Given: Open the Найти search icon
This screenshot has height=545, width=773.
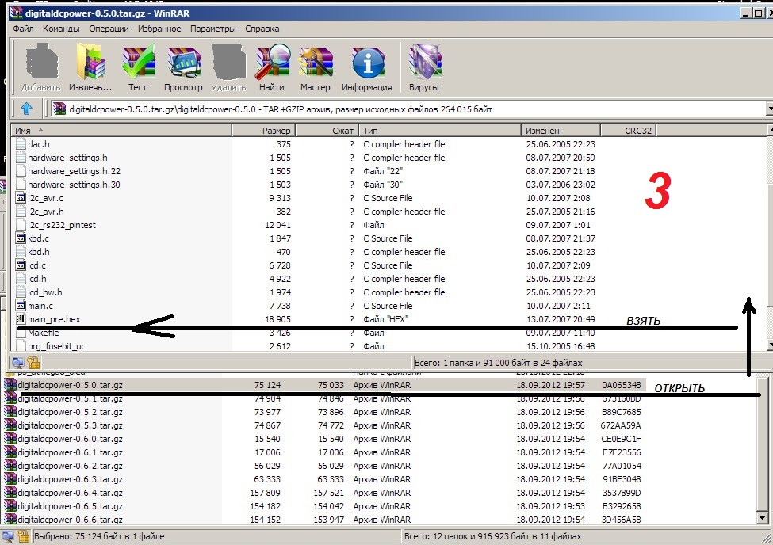Looking at the screenshot, I should coord(272,62).
